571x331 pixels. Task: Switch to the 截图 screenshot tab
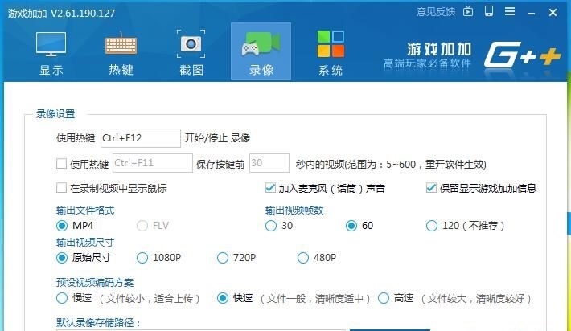point(191,53)
